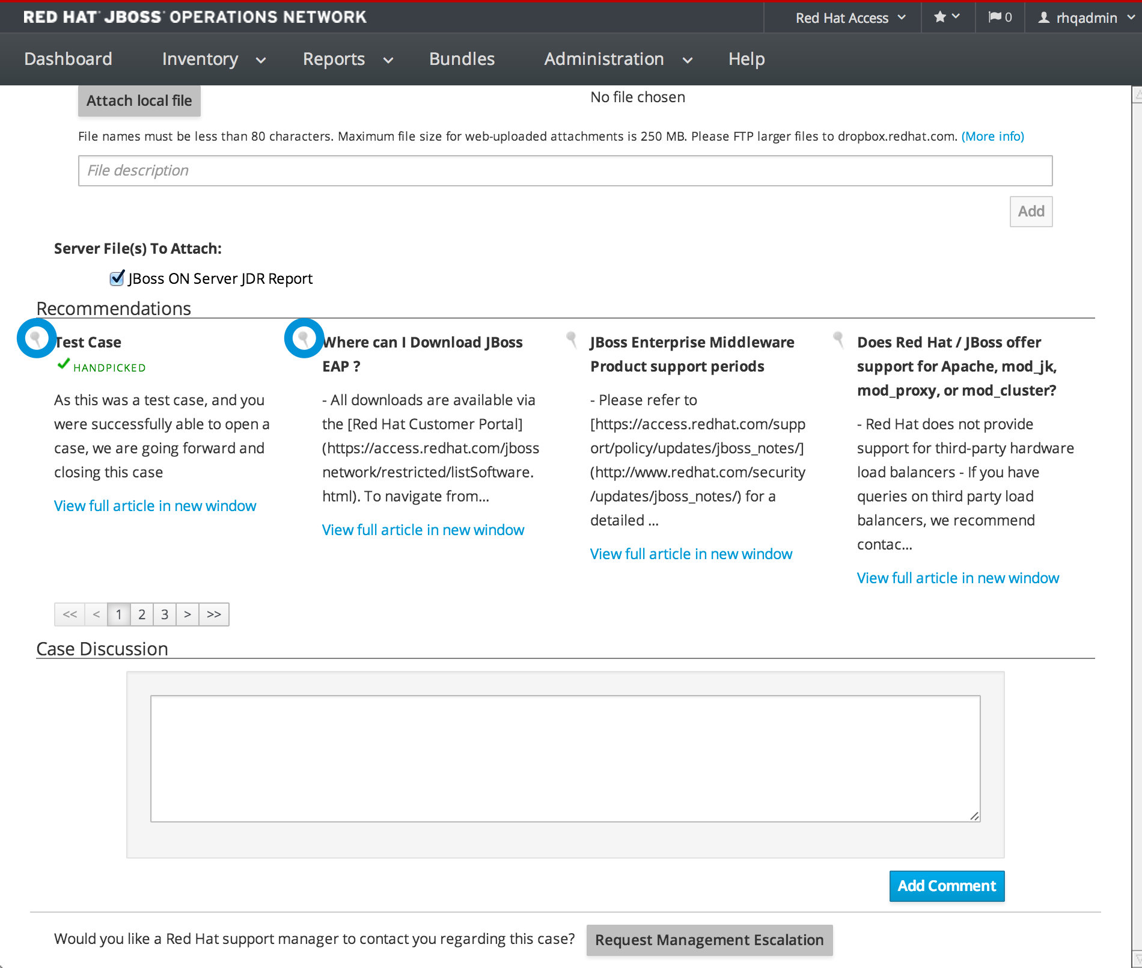
Task: Open the Red Hat Access dropdown
Action: [849, 18]
